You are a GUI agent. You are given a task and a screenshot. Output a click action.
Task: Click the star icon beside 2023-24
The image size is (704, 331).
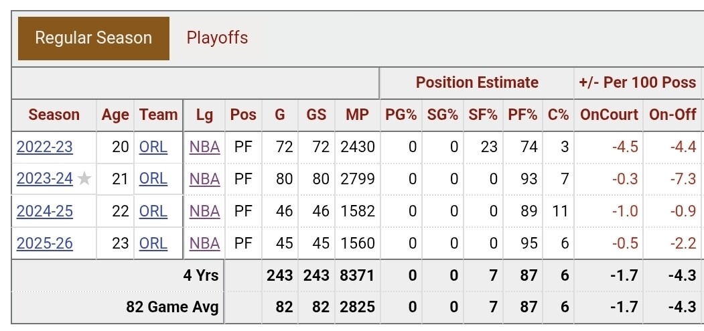[x=84, y=179]
